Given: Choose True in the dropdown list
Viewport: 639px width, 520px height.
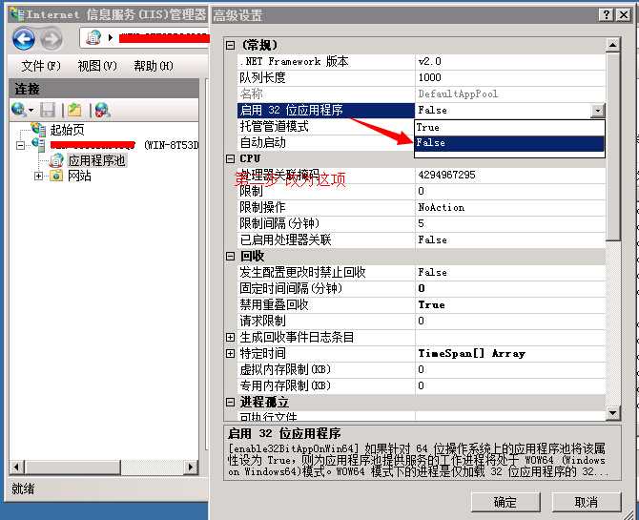Looking at the screenshot, I should (x=509, y=127).
